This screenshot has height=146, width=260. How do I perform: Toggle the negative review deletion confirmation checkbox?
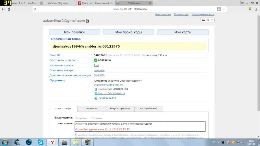76,134
